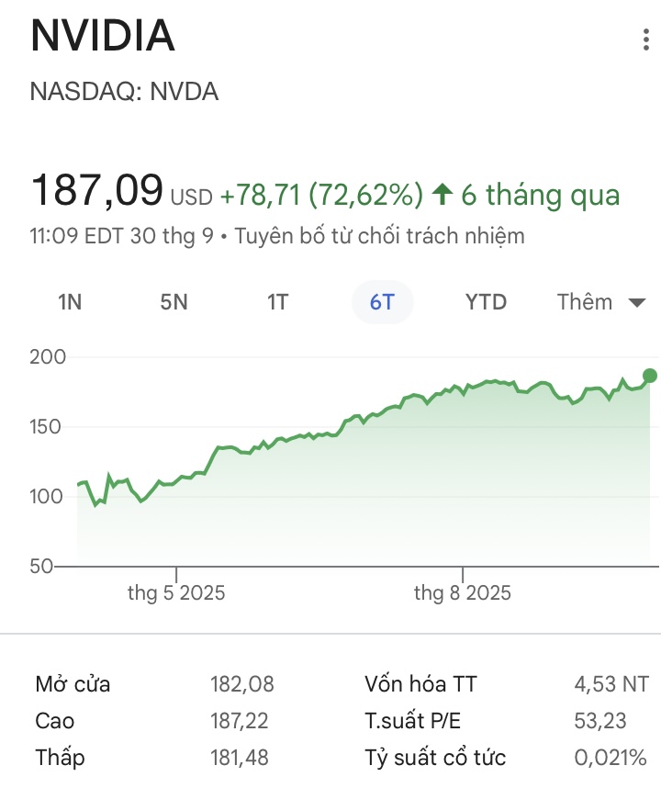Click the NASDAQ: NVDA ticker text
661x788 pixels.
click(125, 92)
